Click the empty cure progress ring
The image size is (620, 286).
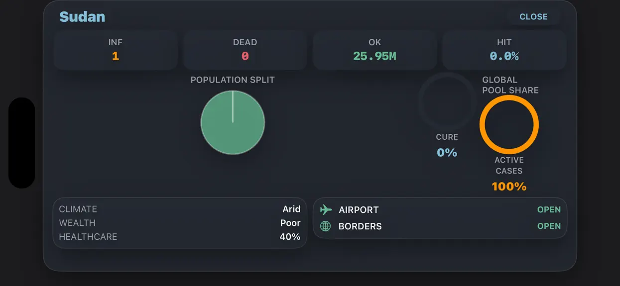point(447,101)
